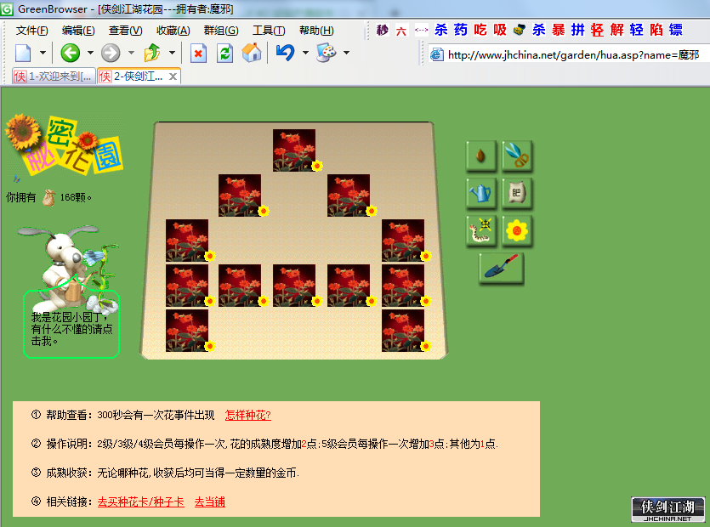Click the 陷 shortcut in links bar
The height and width of the screenshot is (527, 710).
[656, 30]
